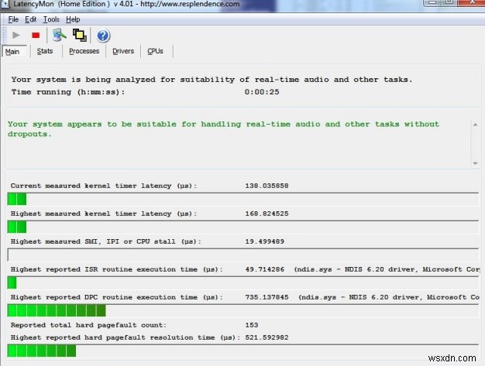Start monitoring with the green play button

16,36
